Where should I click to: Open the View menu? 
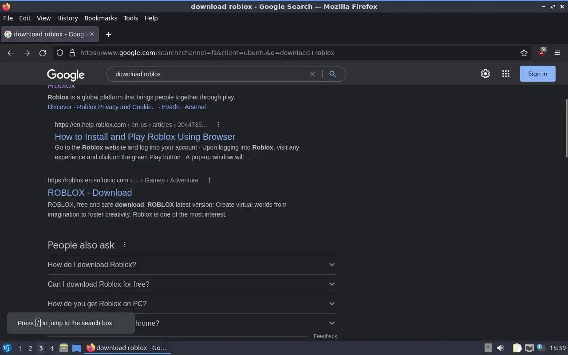pyautogui.click(x=43, y=18)
